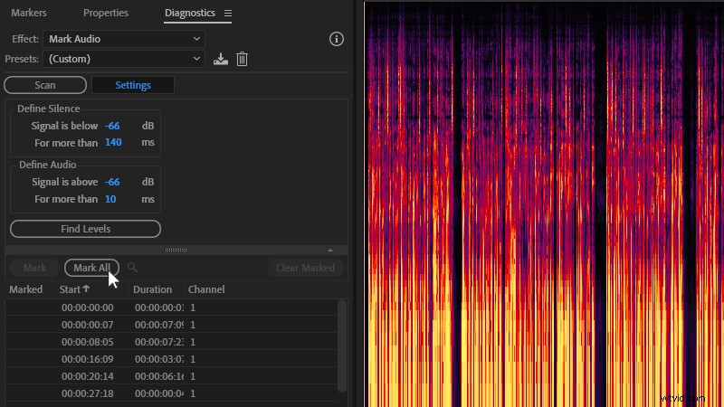Select the row starting at 00:00:00:00
The image size is (724, 407).
[171, 308]
